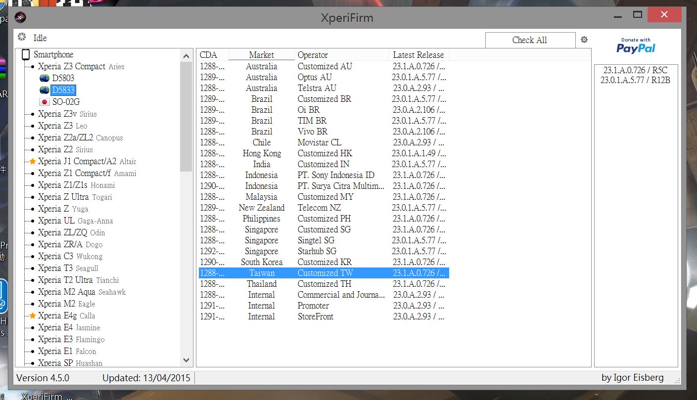
Task: Select Xperia M2 Eagle in tree
Action: pyautogui.click(x=66, y=304)
